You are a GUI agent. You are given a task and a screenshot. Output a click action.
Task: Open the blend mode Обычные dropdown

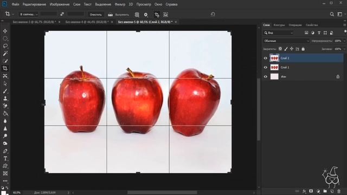tap(286, 41)
